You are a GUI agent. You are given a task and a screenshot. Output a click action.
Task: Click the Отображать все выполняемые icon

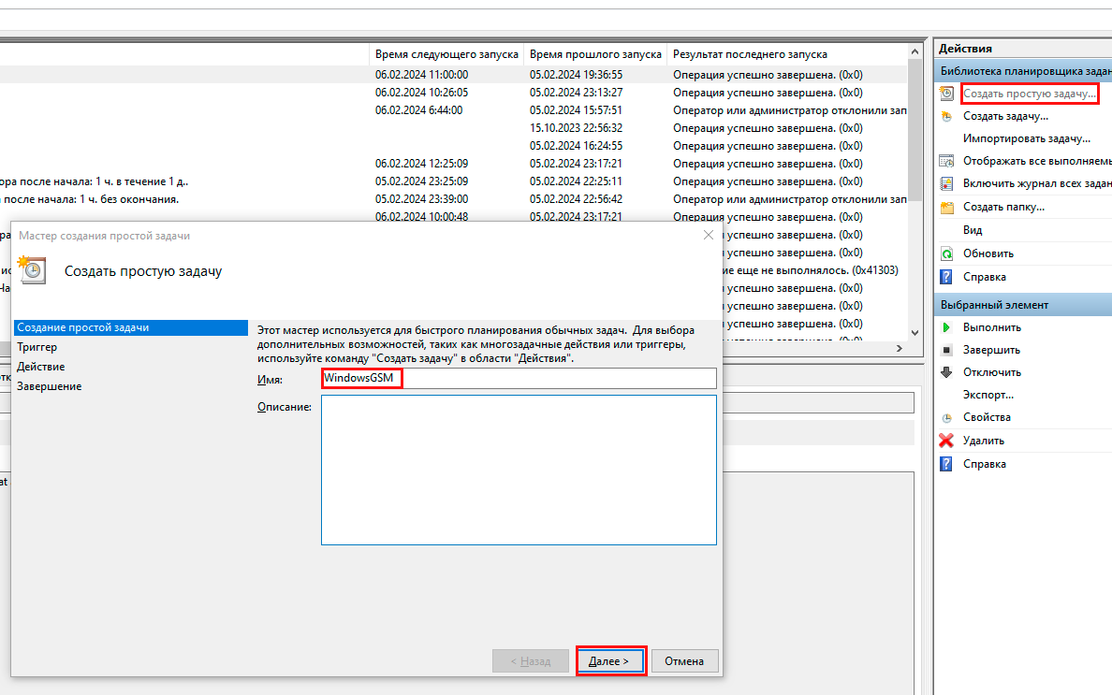(x=946, y=161)
